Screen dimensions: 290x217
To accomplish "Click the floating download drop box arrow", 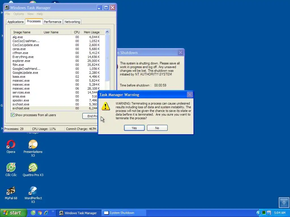I will coord(284,203).
